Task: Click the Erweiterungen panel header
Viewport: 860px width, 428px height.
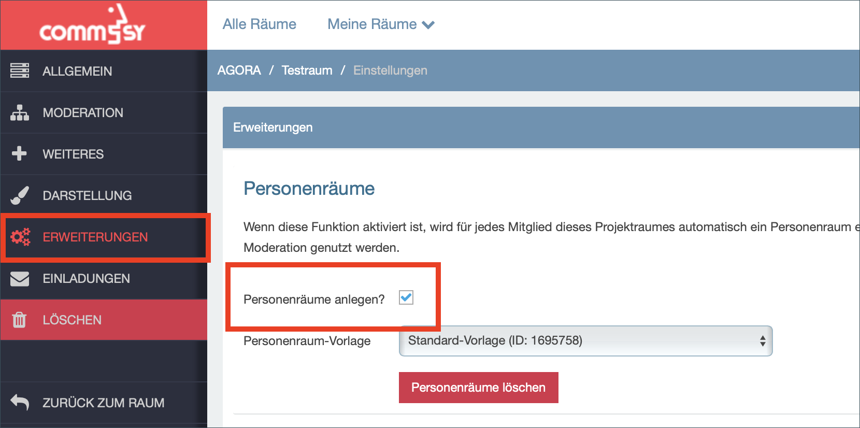Action: (541, 127)
